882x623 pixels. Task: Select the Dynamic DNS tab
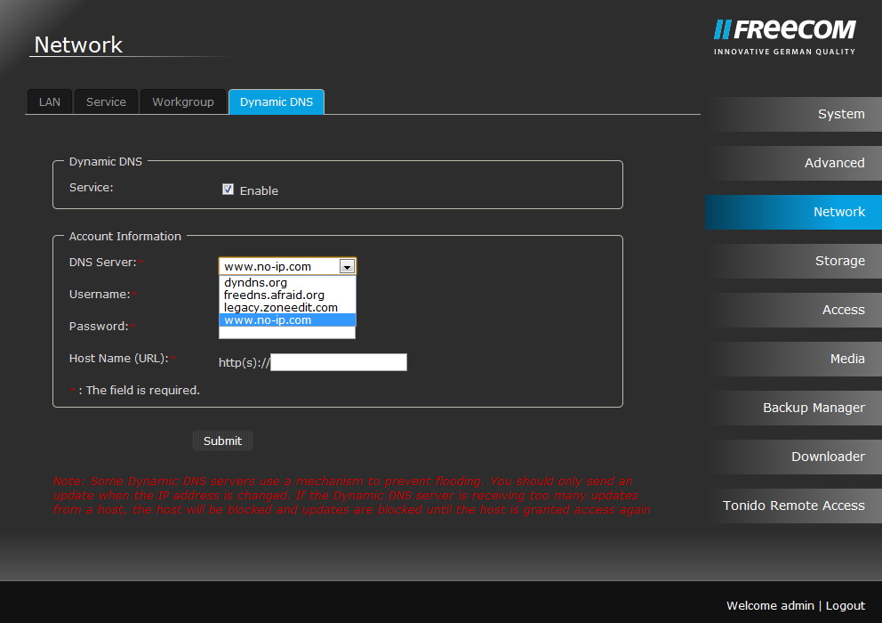277,102
